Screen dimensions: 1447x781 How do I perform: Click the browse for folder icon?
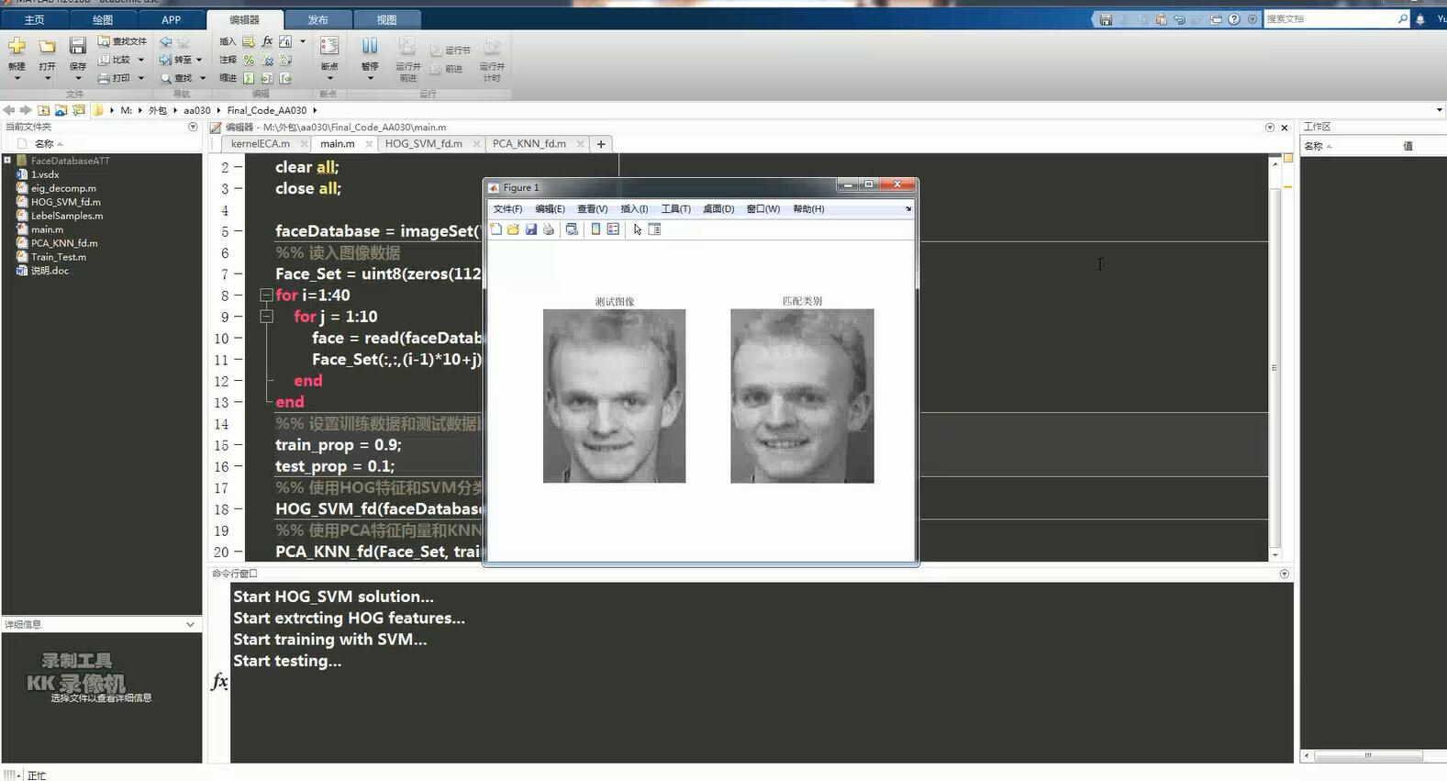[61, 110]
